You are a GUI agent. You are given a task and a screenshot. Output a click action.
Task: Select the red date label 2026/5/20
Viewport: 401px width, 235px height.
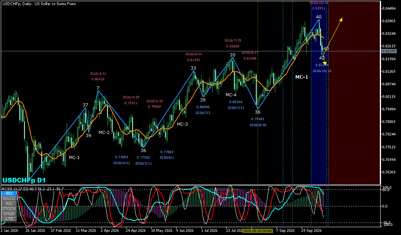coord(154,101)
